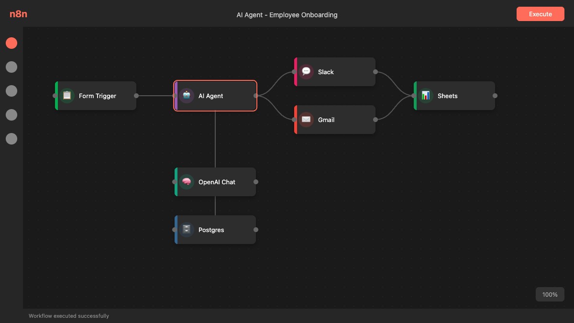This screenshot has width=574, height=323.
Task: Click the OpenAI Chat brain icon
Action: (x=187, y=182)
